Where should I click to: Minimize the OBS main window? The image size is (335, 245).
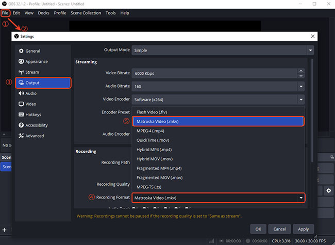point(300,4)
